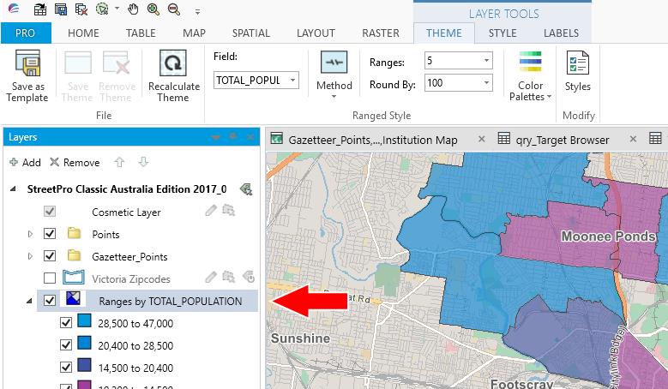The height and width of the screenshot is (389, 668).
Task: Select the qry_Target Browser document tab
Action: click(x=562, y=140)
